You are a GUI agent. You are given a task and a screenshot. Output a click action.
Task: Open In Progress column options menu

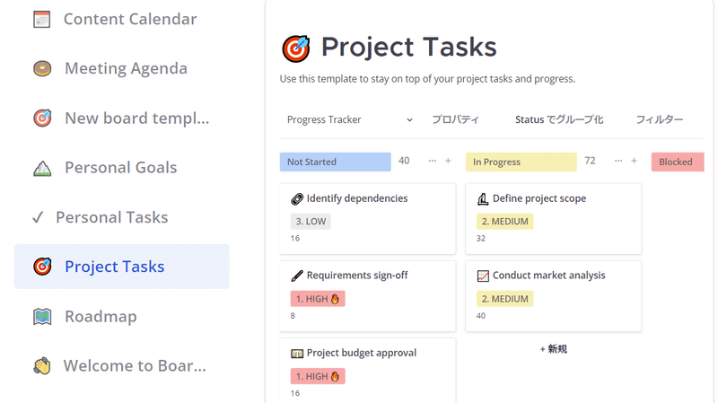coord(618,161)
